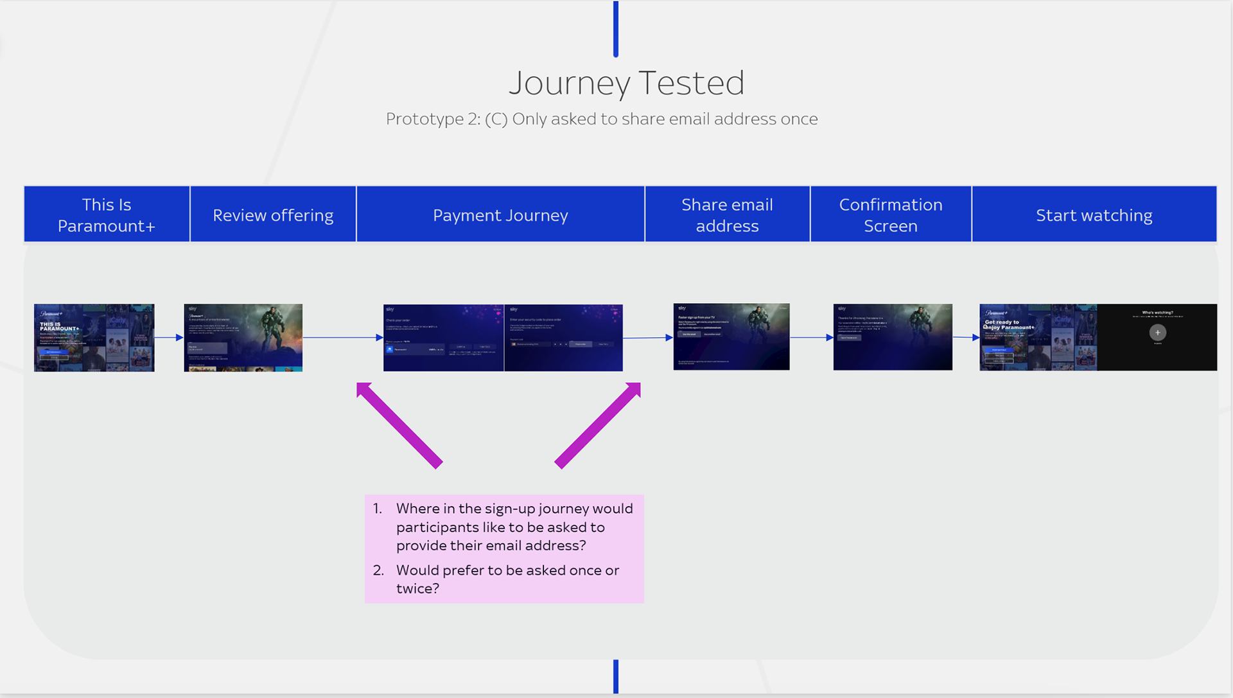
Task: Open the 'This Is Paramount+' landing screenshot
Action: click(x=94, y=338)
